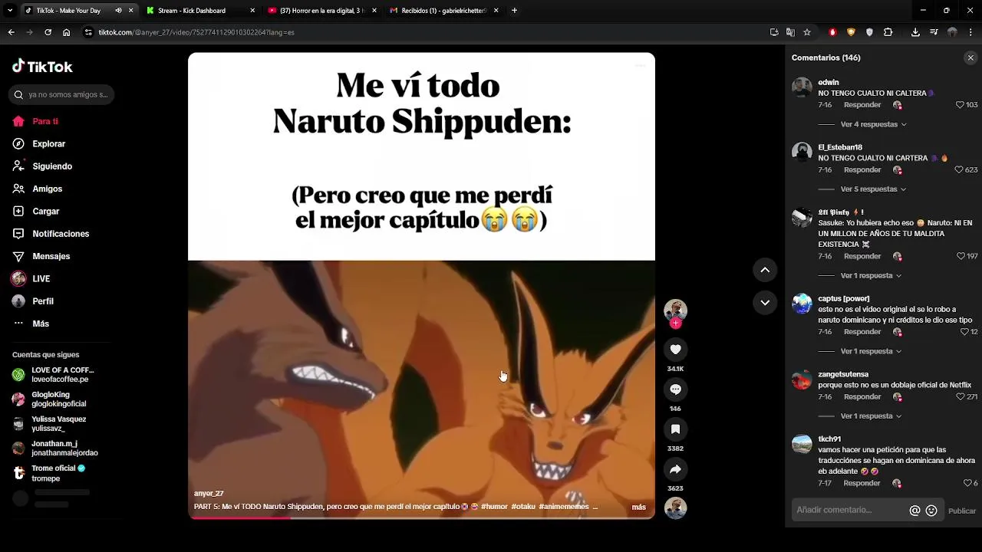Open Jonathan.m_j followed account
This screenshot has height=552, width=982.
click(55, 449)
